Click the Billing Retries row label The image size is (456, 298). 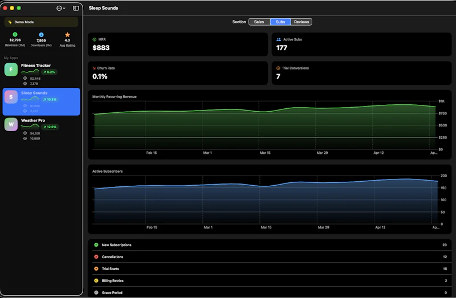pos(112,281)
